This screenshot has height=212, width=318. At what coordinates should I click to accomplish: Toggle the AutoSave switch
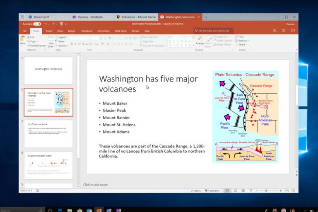point(37,24)
